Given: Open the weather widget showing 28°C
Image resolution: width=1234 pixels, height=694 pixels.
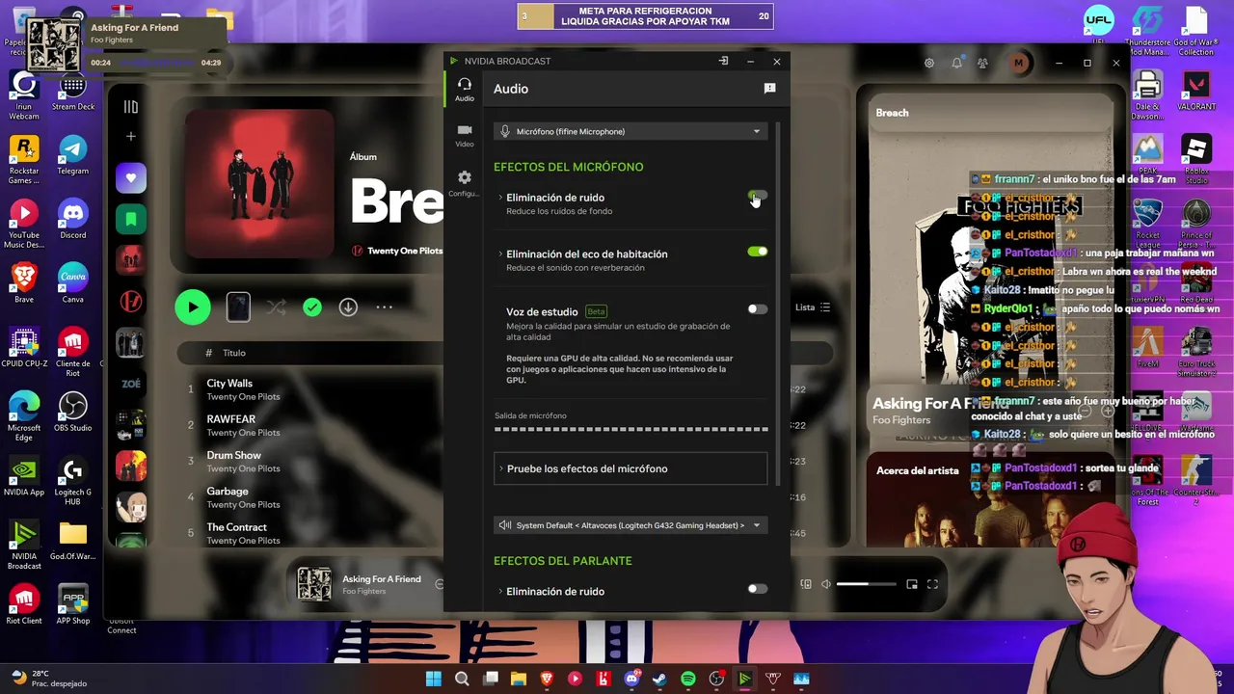Looking at the screenshot, I should [x=48, y=678].
